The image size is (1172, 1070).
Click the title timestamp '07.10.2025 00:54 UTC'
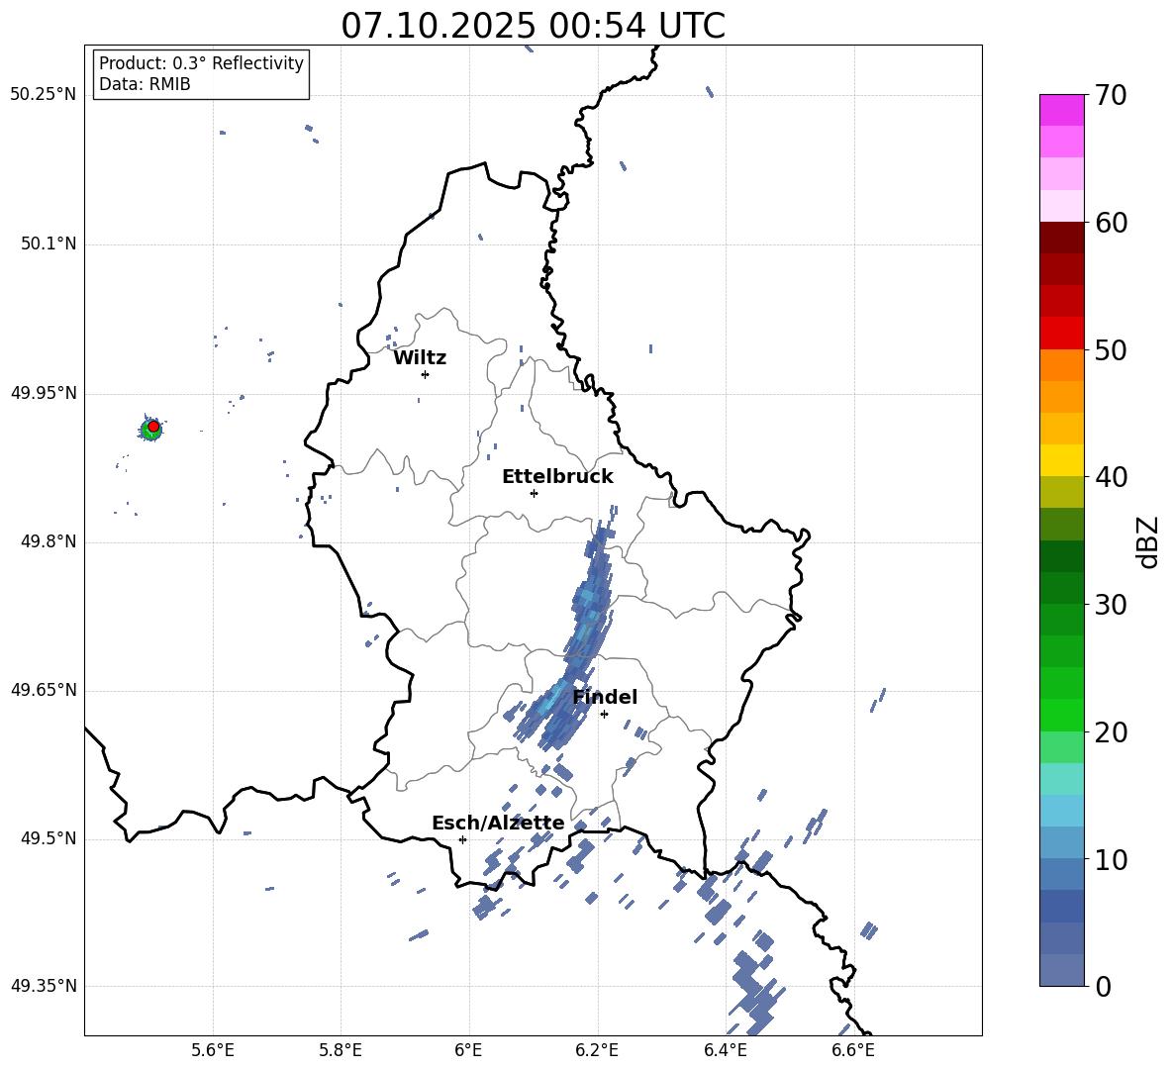pyautogui.click(x=533, y=26)
